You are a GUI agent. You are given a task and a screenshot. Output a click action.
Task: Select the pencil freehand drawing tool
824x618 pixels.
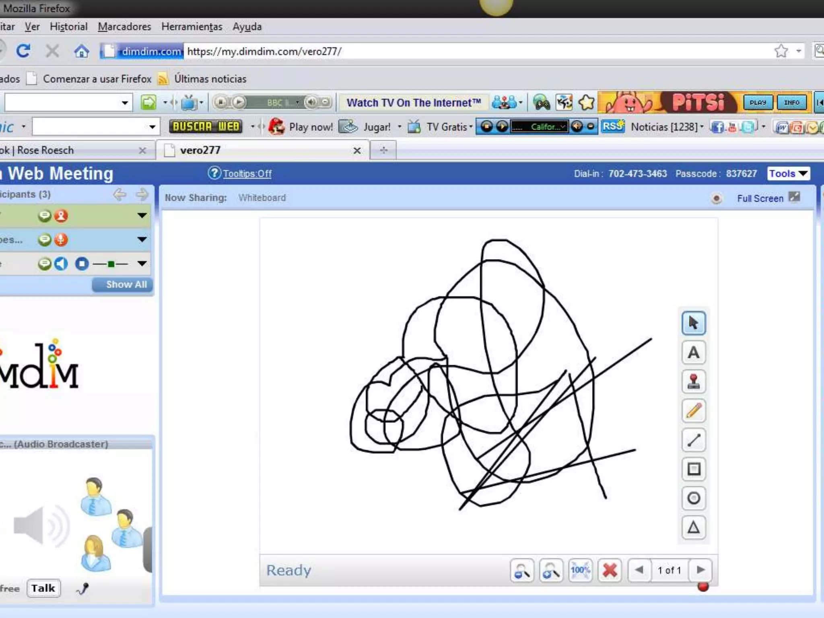[693, 411]
